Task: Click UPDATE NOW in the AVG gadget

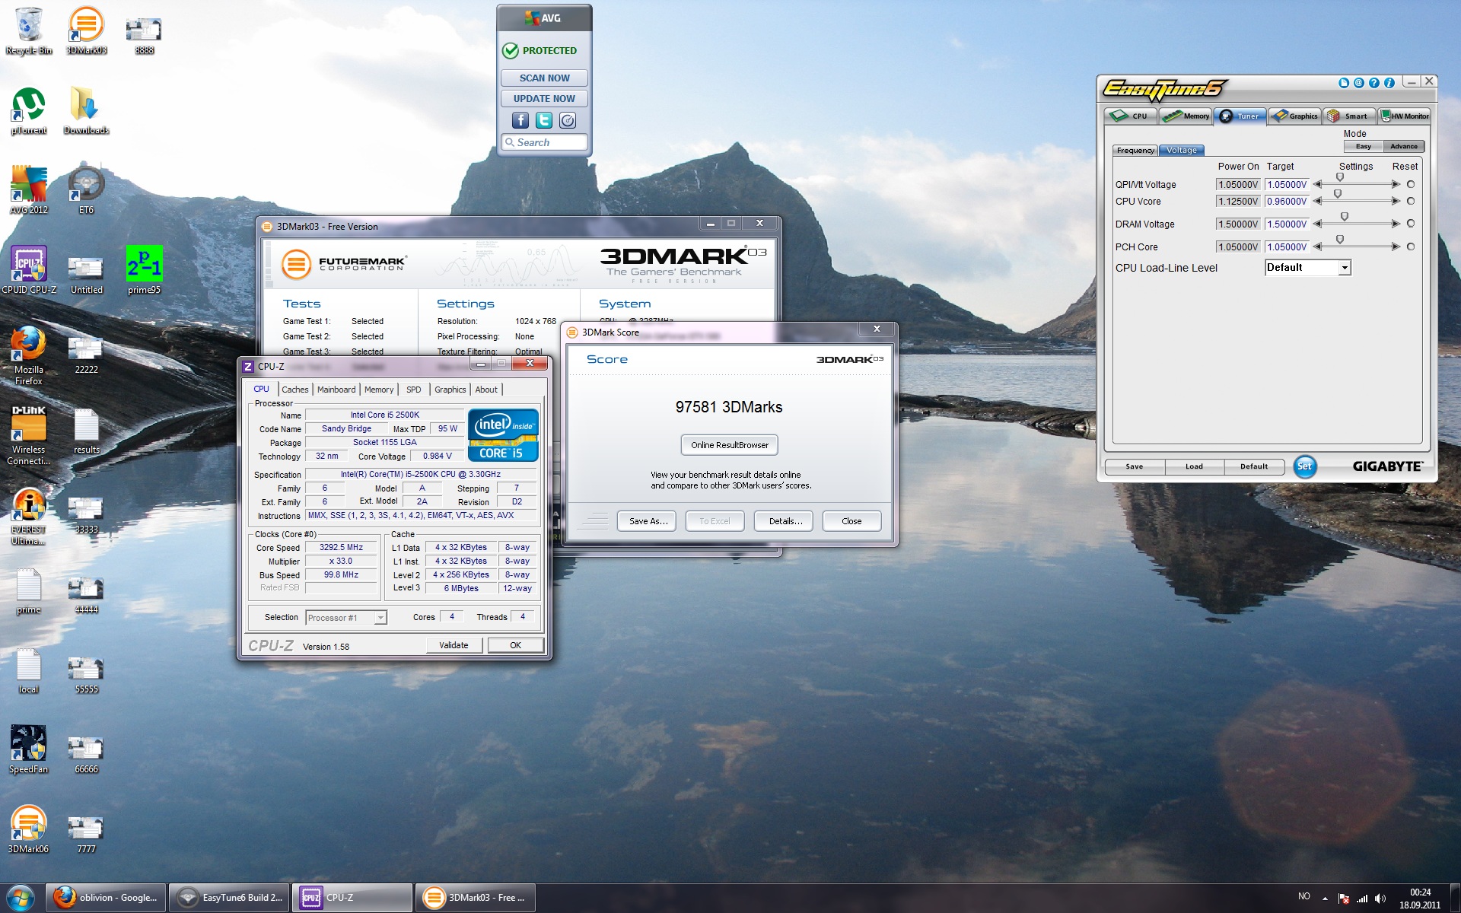Action: click(544, 98)
